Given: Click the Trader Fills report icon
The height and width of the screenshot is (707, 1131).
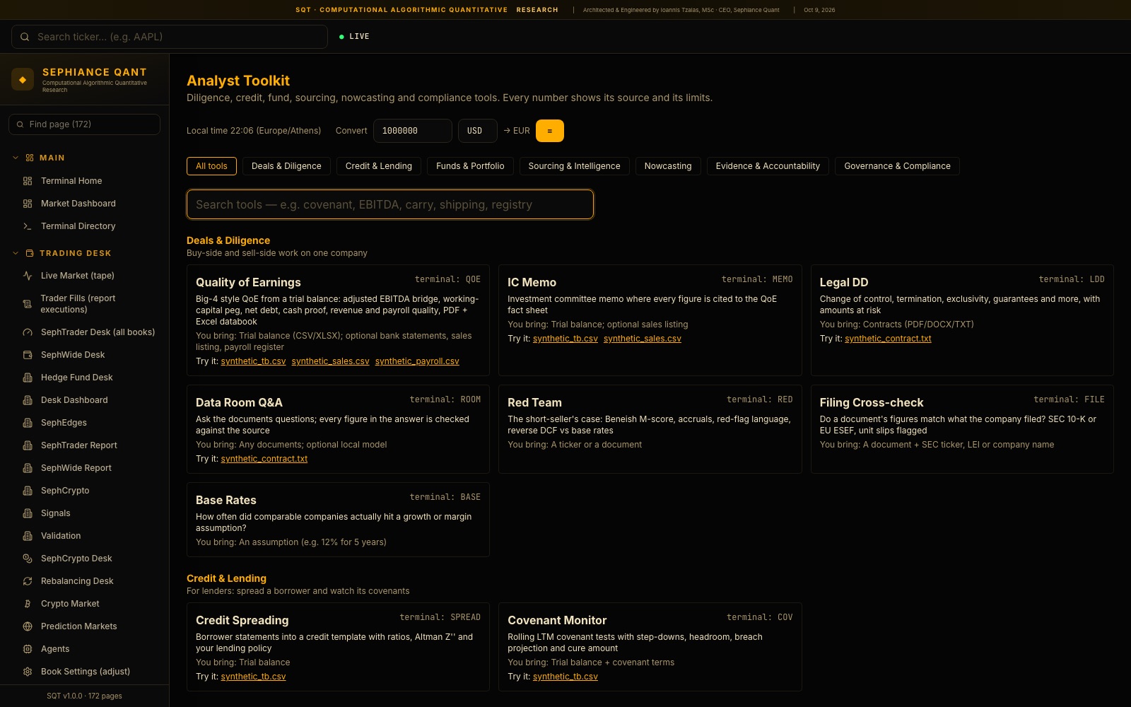Looking at the screenshot, I should (28, 304).
